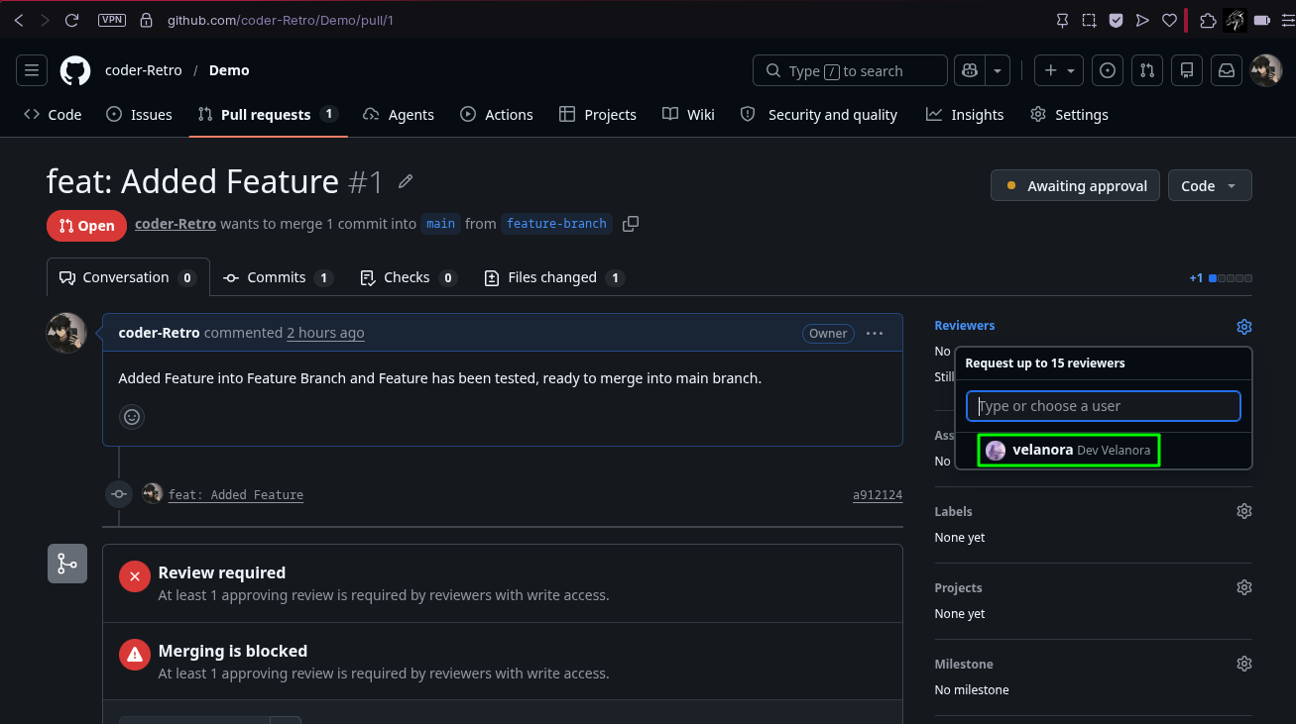Open the repository Projects tab
Viewport: 1296px width, 724px height.
tap(598, 115)
